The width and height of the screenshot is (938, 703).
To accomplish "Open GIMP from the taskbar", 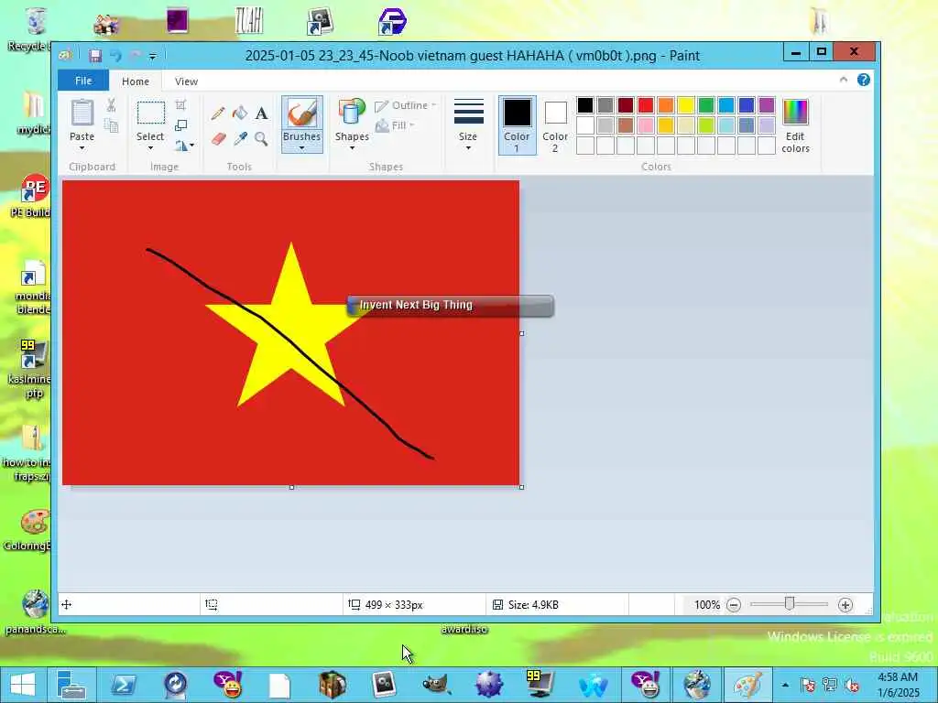I will coord(436,685).
